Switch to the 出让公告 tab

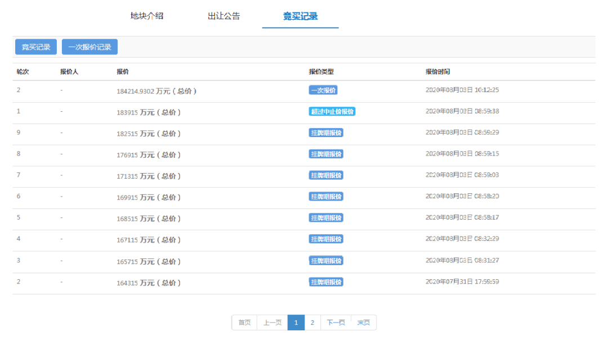click(x=223, y=16)
